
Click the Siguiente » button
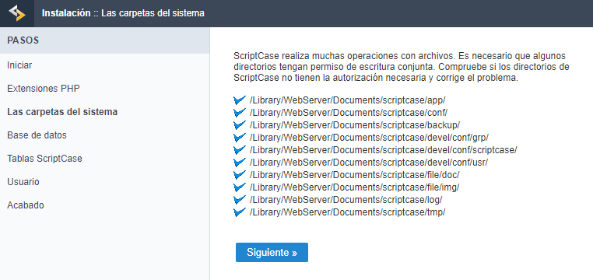pyautogui.click(x=272, y=253)
